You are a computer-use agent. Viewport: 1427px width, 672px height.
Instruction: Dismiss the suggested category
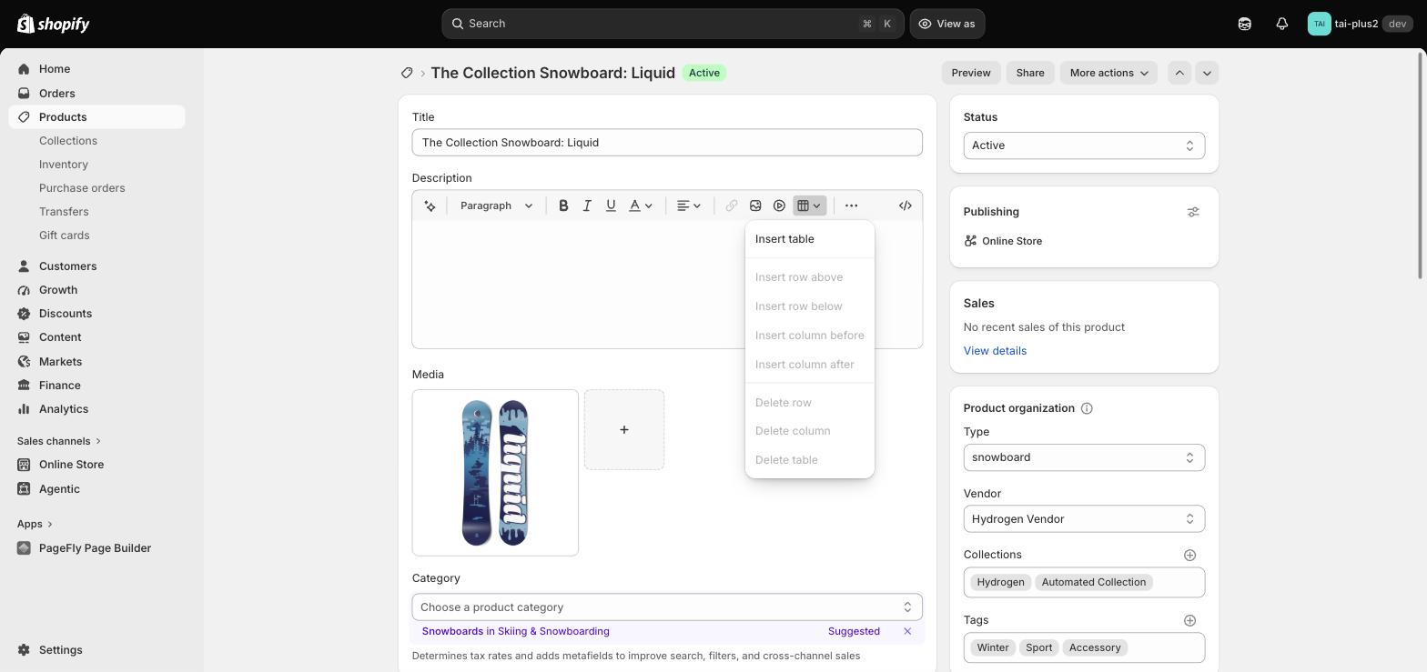pos(907,631)
